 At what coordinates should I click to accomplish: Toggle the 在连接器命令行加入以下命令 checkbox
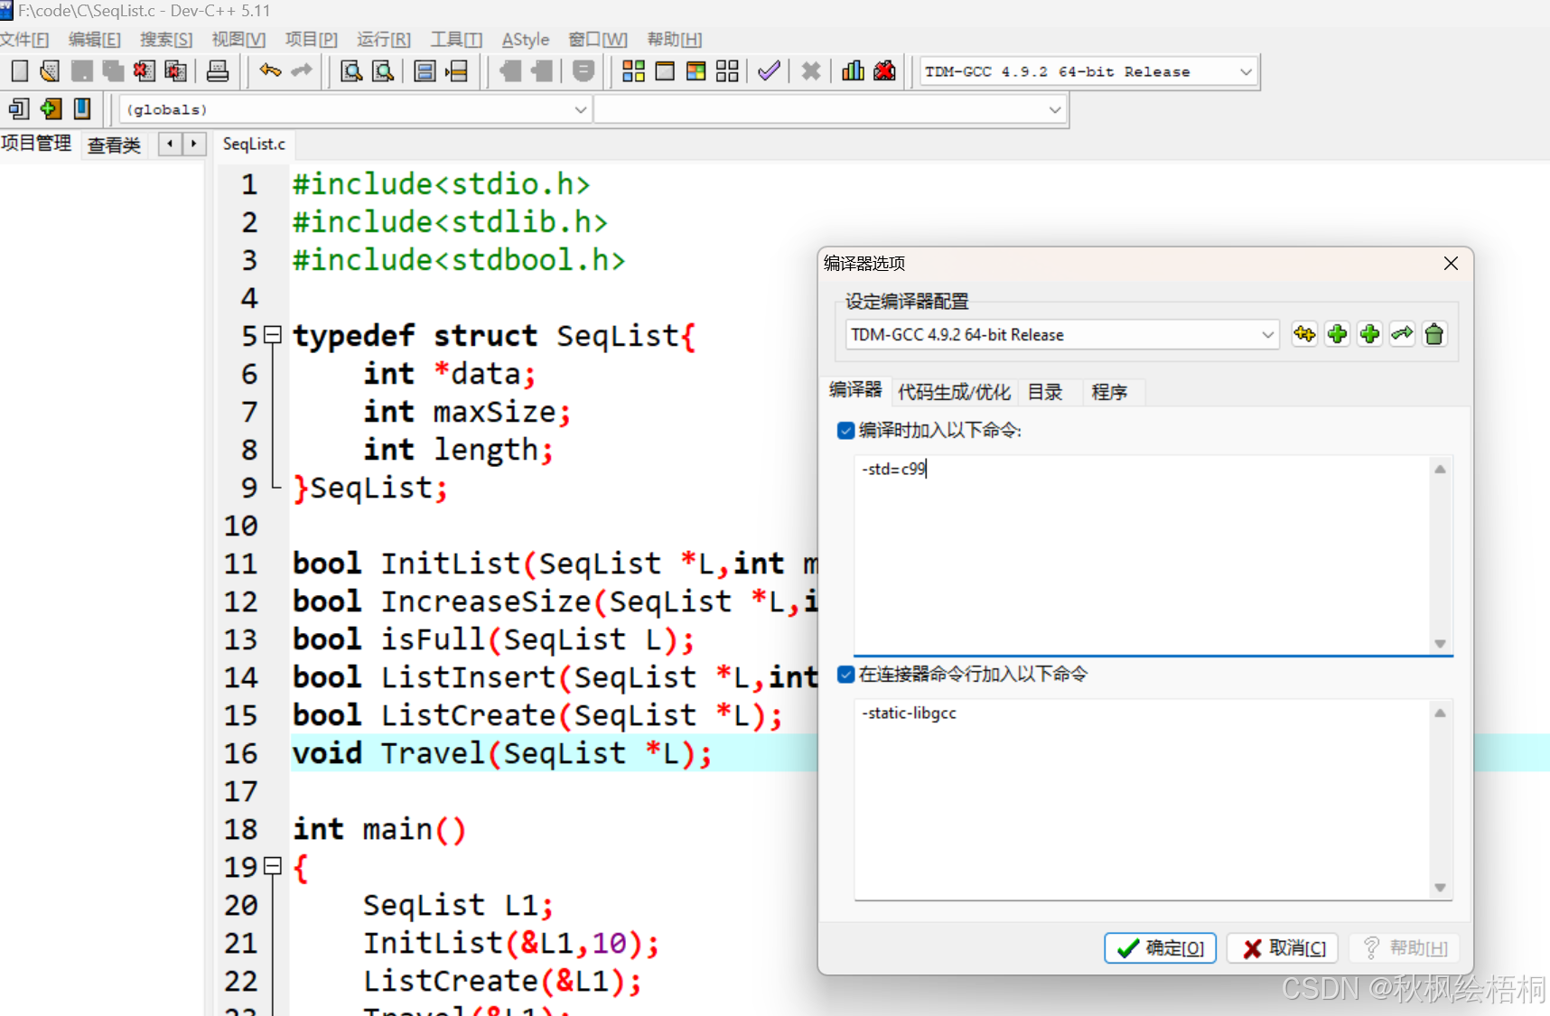(x=845, y=675)
